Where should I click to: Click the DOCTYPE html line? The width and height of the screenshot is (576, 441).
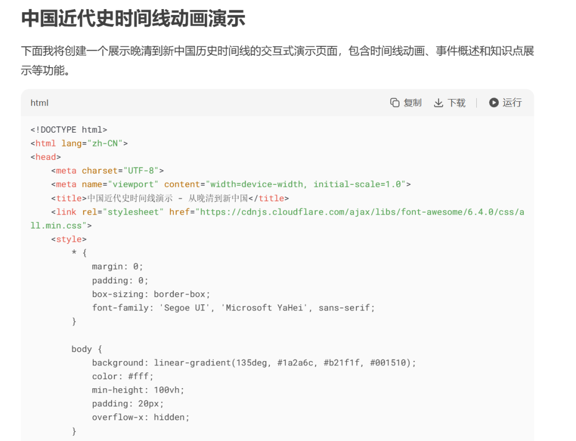coord(69,129)
